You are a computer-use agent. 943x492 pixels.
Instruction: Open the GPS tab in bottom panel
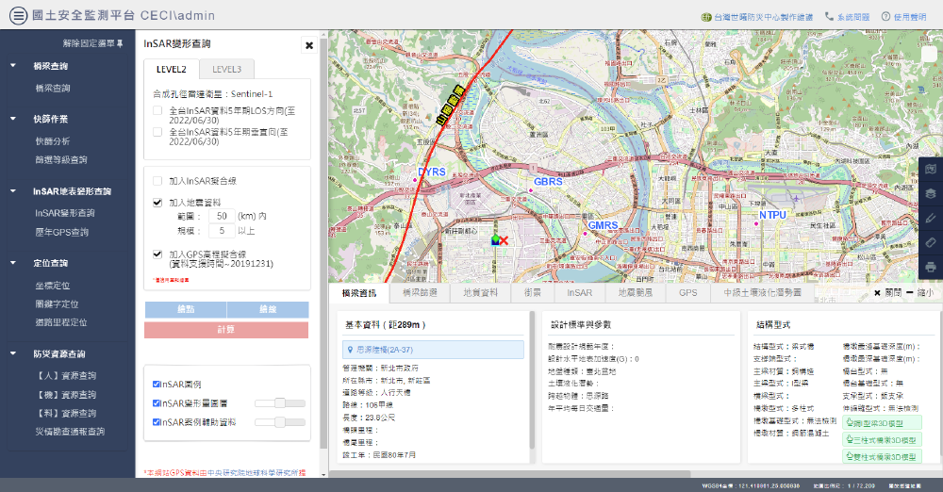(688, 293)
